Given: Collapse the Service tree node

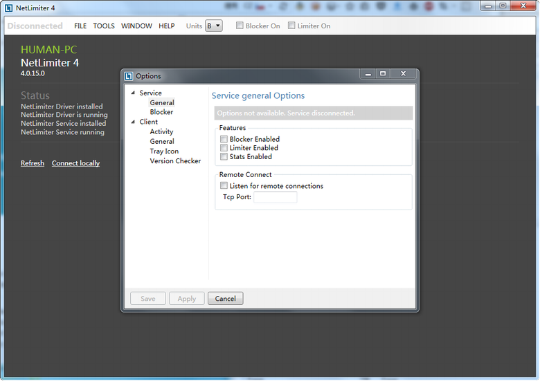Looking at the screenshot, I should click(x=133, y=93).
